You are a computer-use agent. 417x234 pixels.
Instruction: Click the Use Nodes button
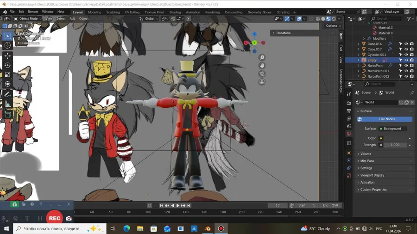tap(385, 119)
